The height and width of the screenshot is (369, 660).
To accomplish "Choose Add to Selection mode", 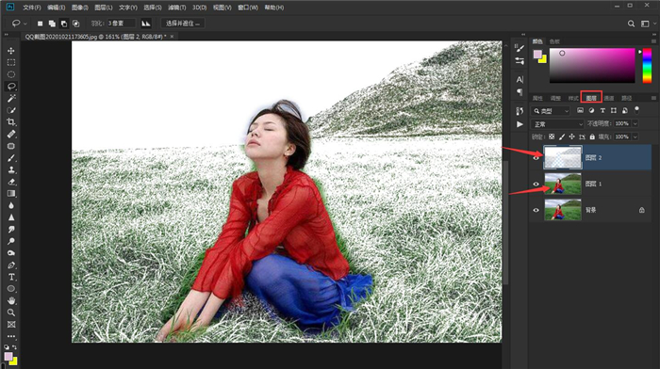I will point(52,24).
